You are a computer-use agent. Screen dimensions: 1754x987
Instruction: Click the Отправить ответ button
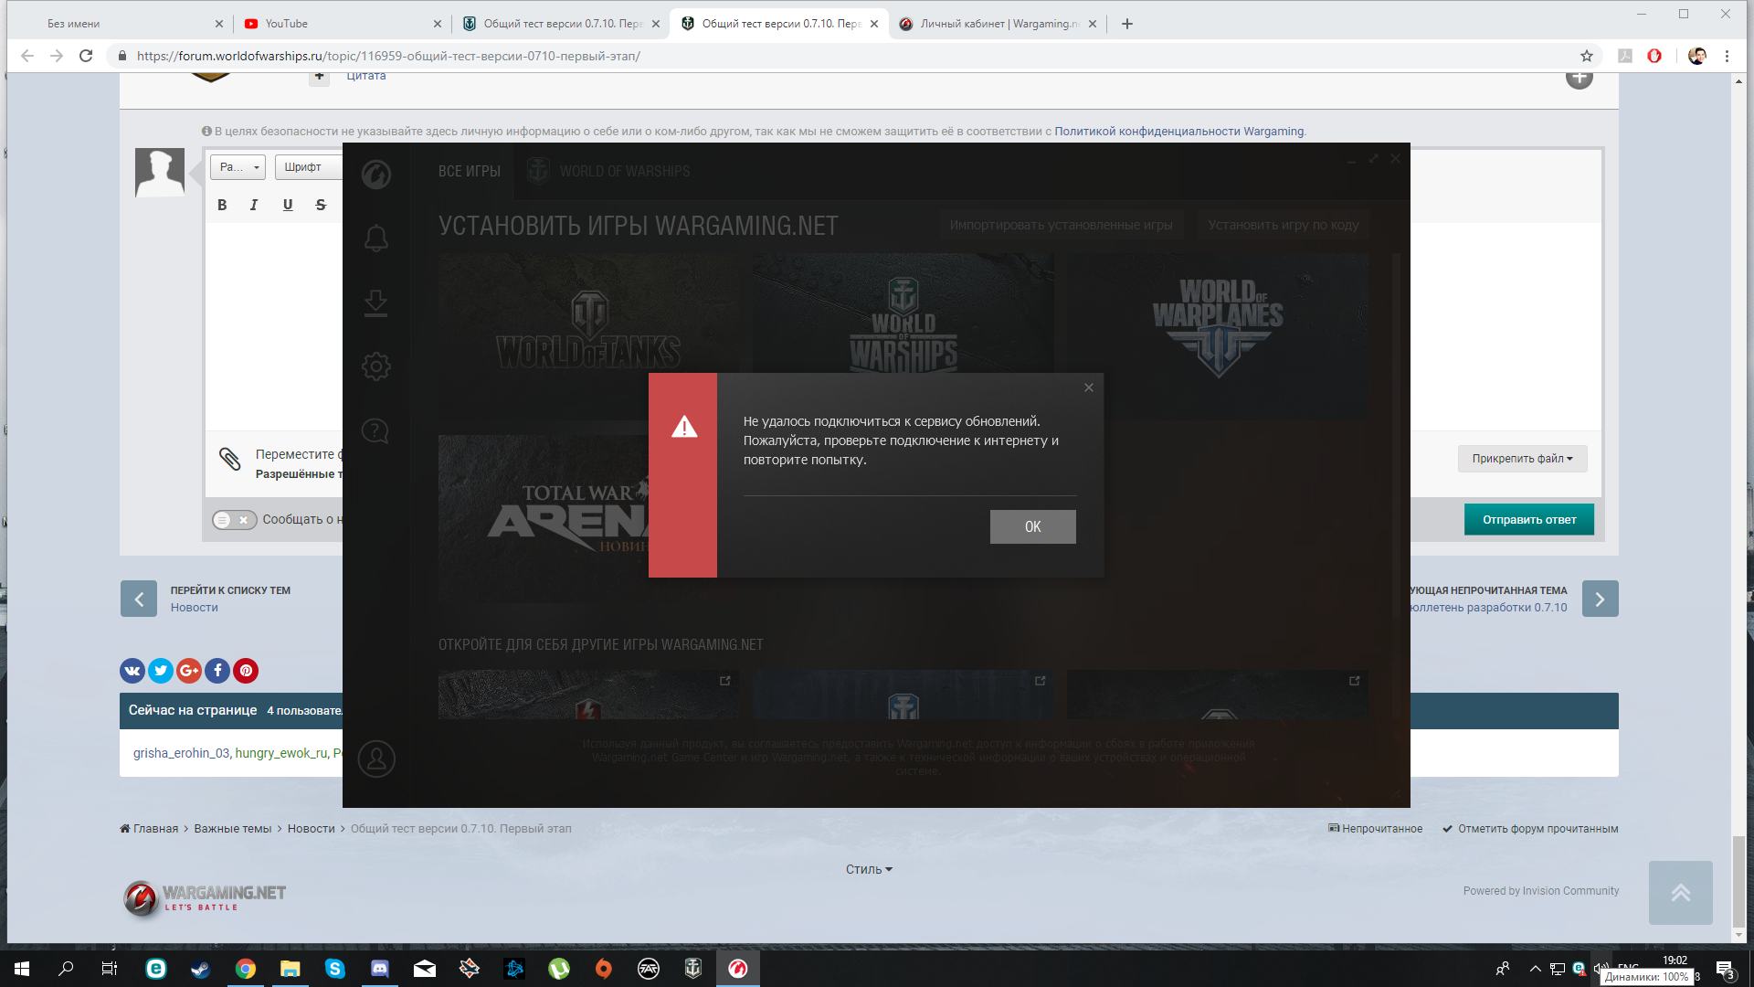pyautogui.click(x=1528, y=520)
